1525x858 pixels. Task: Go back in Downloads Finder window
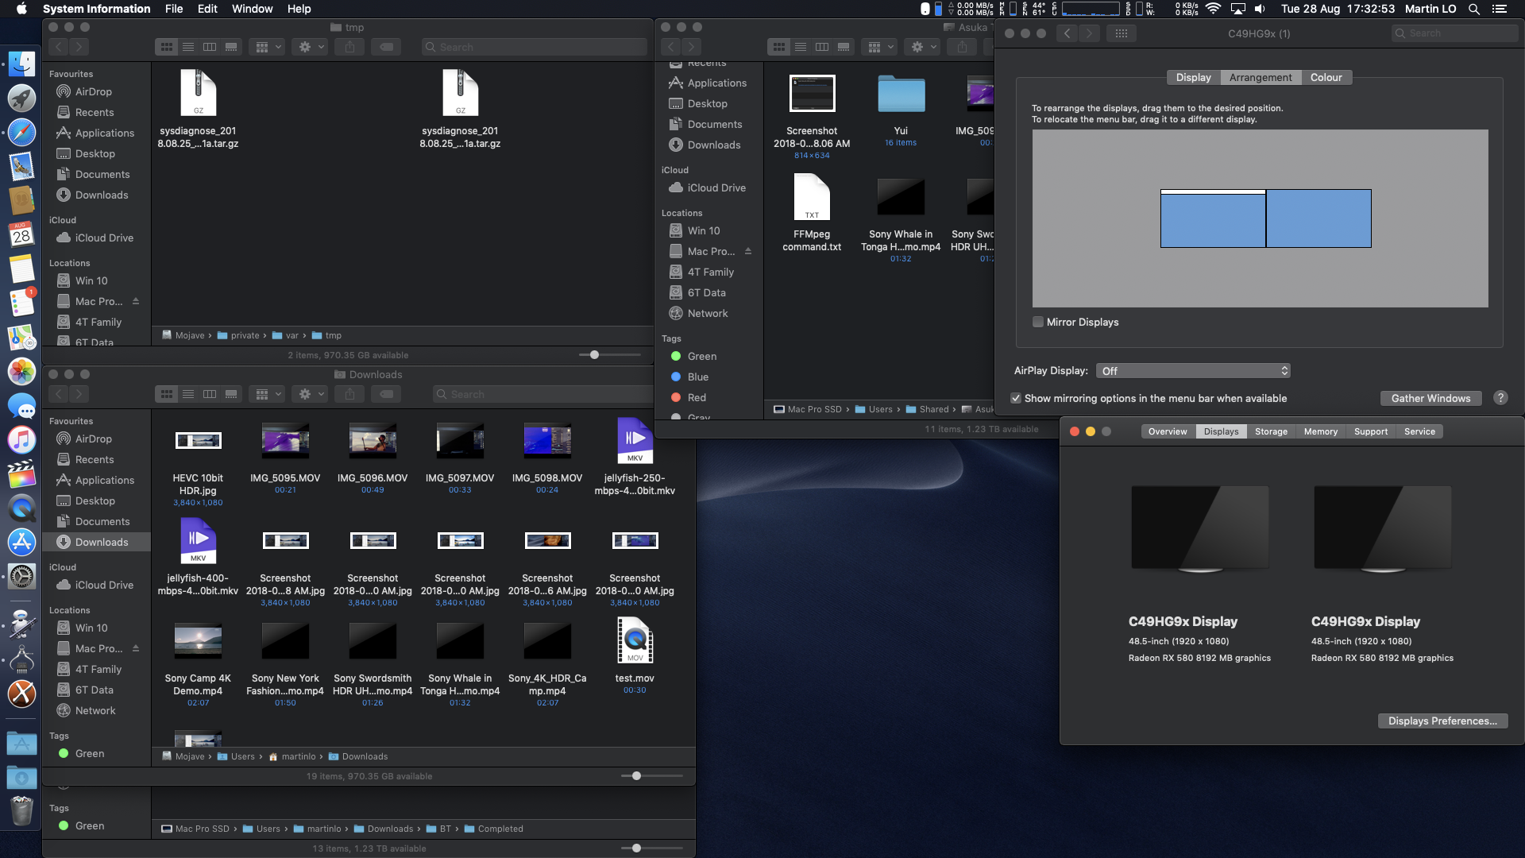pyautogui.click(x=59, y=394)
